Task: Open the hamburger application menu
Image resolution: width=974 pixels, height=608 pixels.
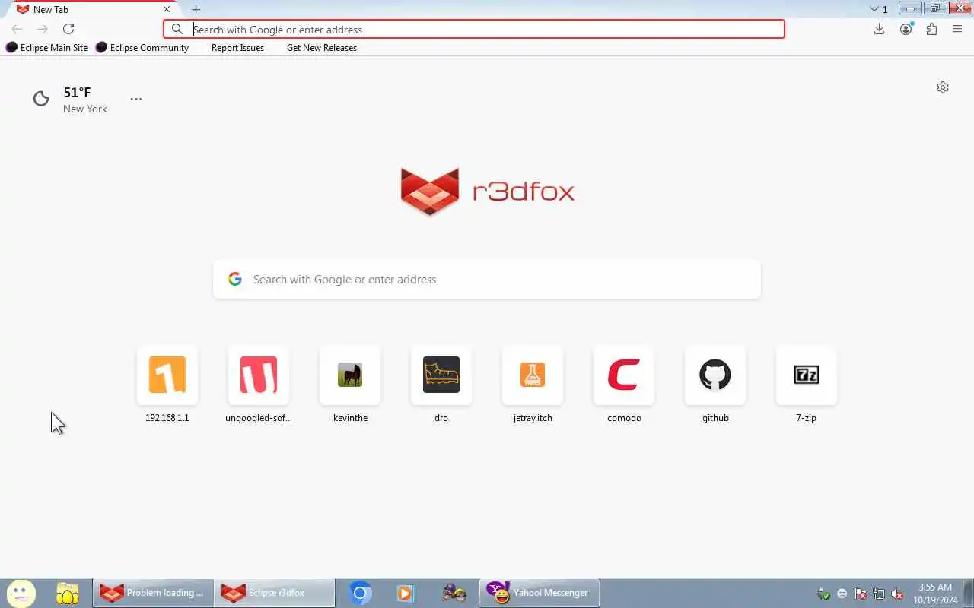Action: (x=957, y=29)
